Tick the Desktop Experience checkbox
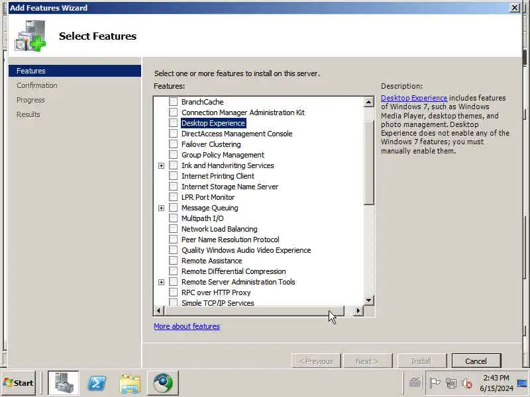The height and width of the screenshot is (397, 530). (173, 122)
